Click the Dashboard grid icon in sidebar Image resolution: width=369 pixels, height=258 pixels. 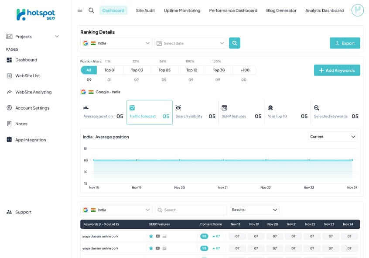9,60
